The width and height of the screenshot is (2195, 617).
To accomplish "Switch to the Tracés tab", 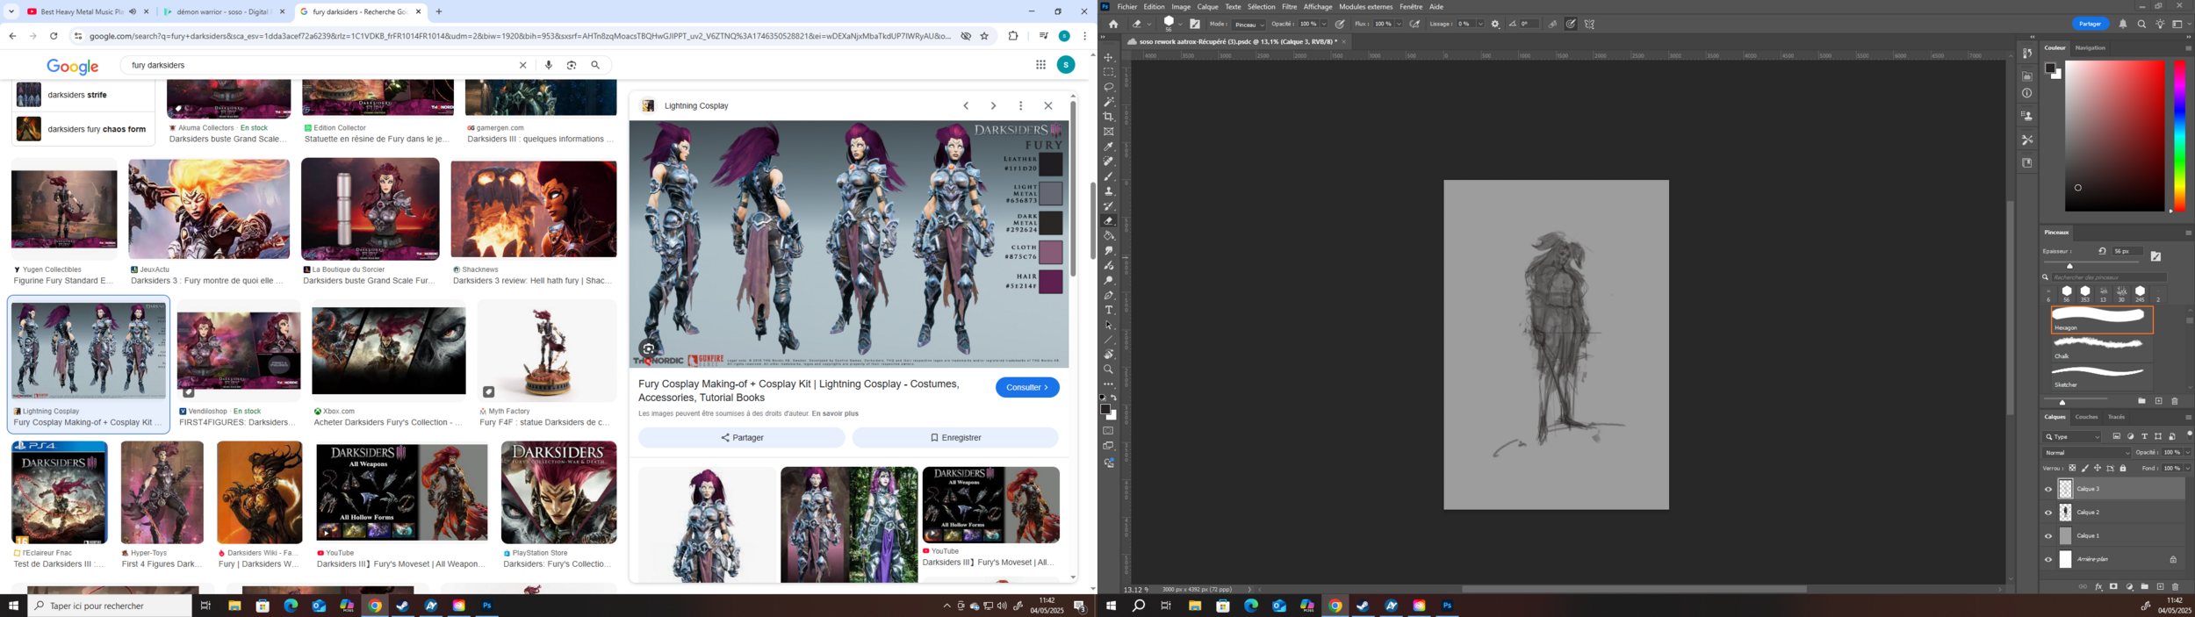I will point(2117,418).
